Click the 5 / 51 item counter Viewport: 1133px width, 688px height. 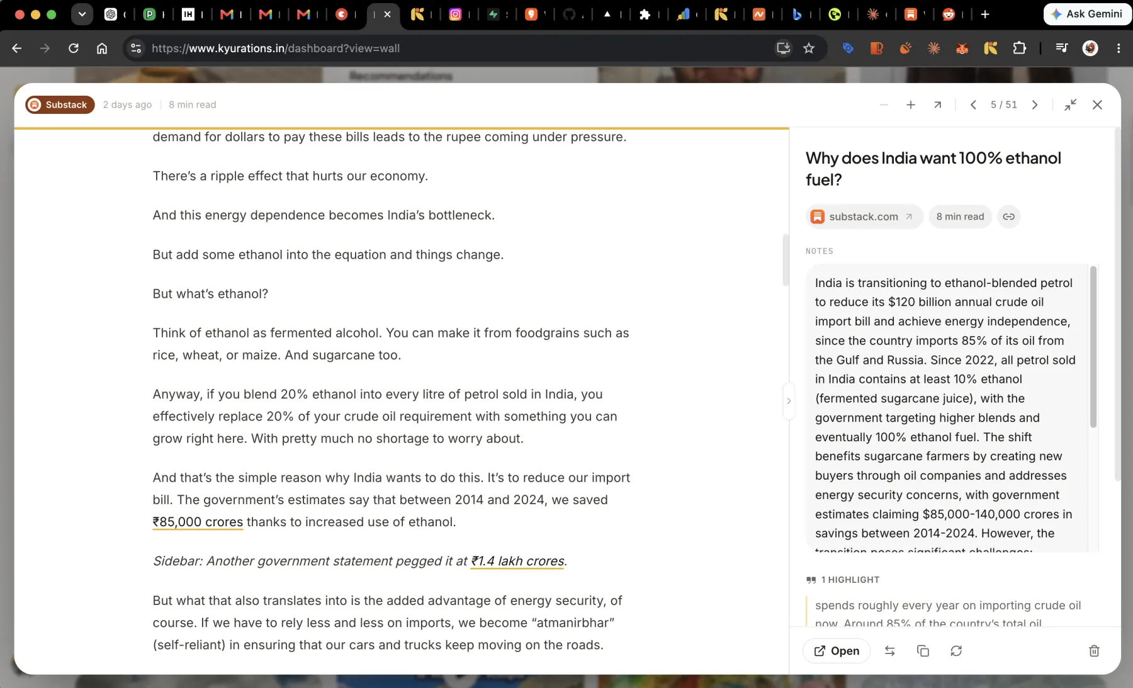pyautogui.click(x=1003, y=105)
